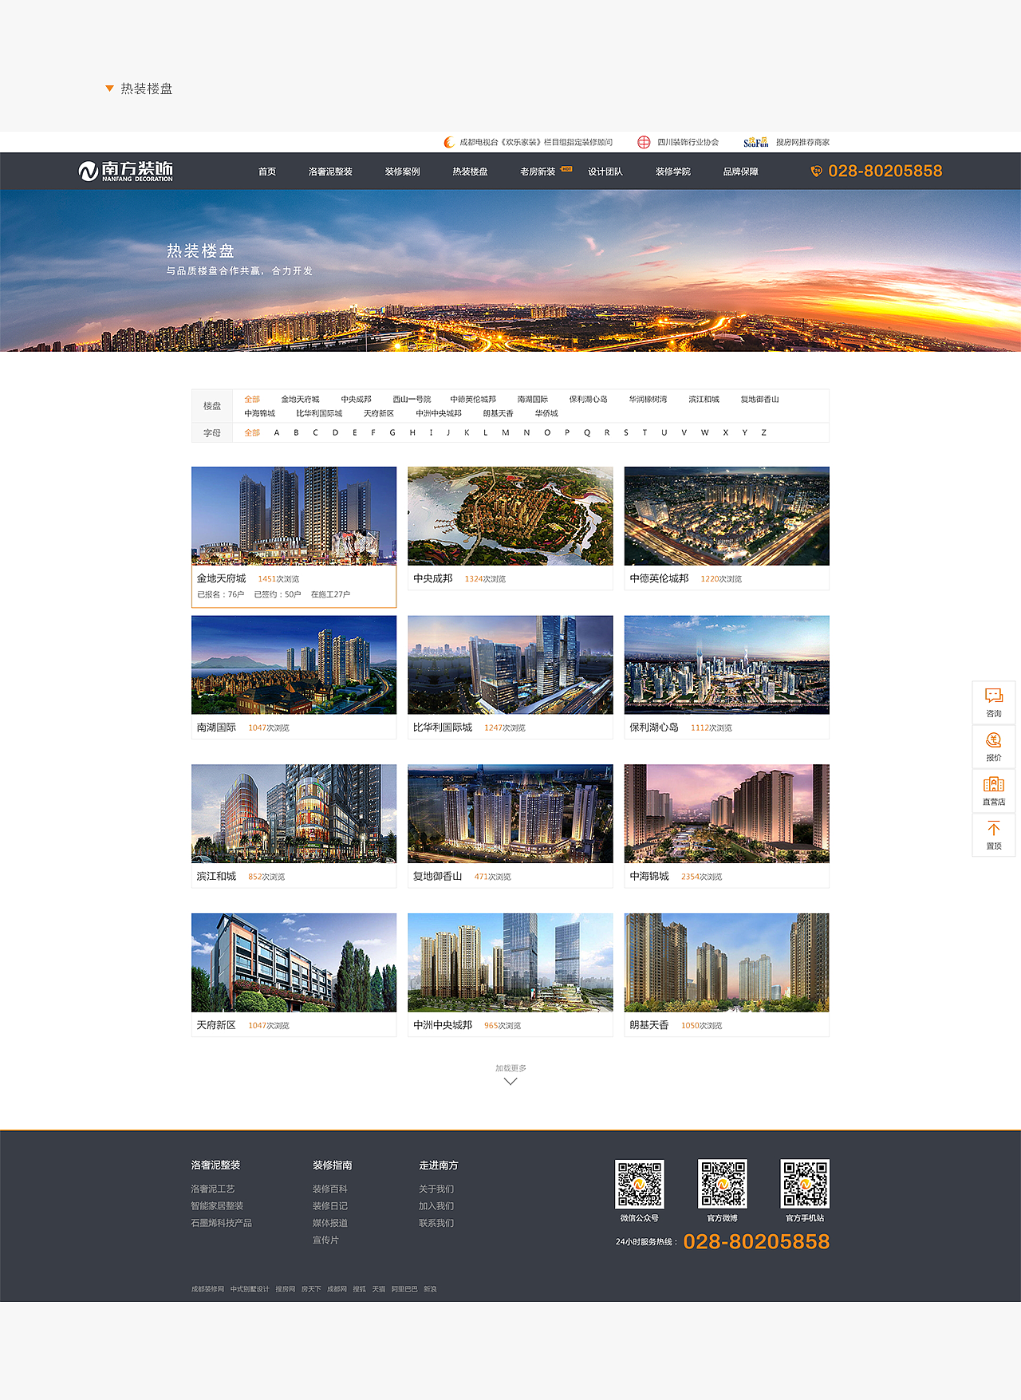The image size is (1021, 1400).
Task: Click footer link 石墨烯科技产品
Action: tap(221, 1223)
